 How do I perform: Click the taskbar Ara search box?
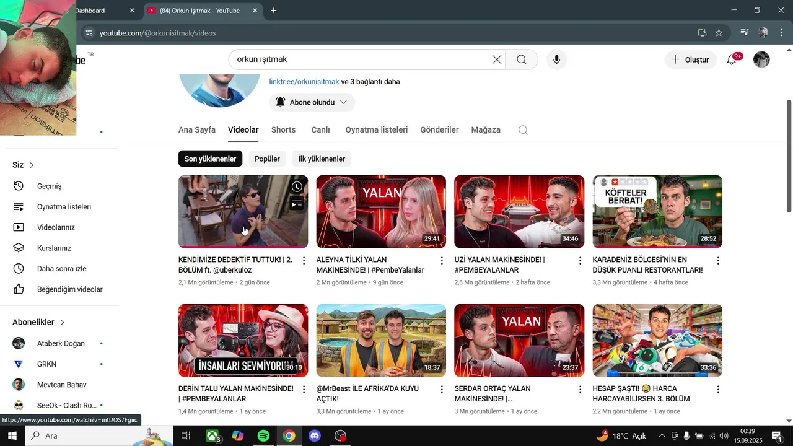click(x=99, y=436)
